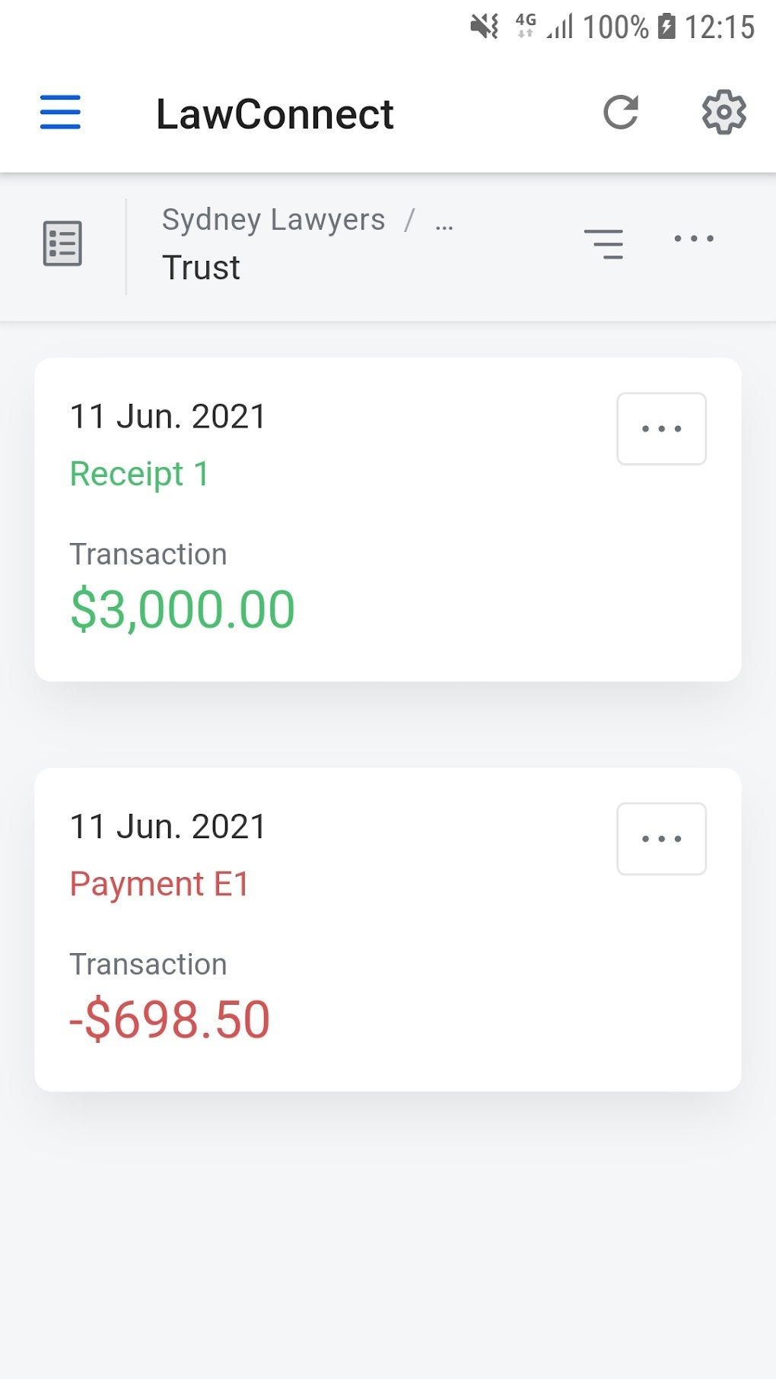Tap the refresh icon
This screenshot has width=776, height=1379.
tap(621, 113)
